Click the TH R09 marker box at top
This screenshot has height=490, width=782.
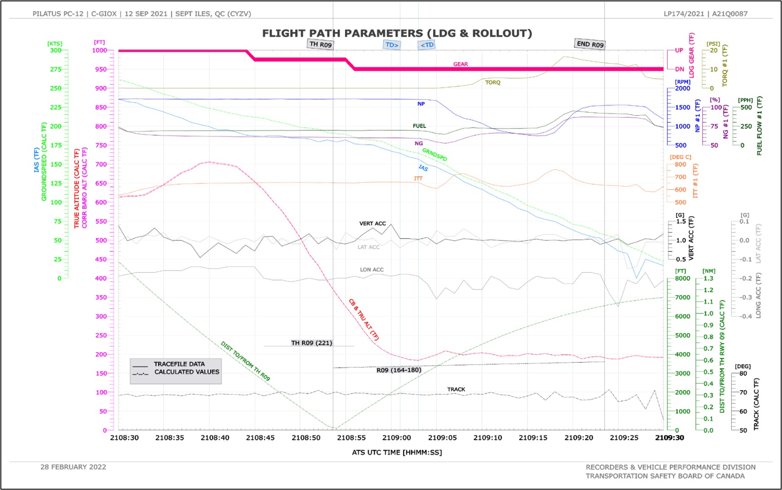click(x=321, y=44)
